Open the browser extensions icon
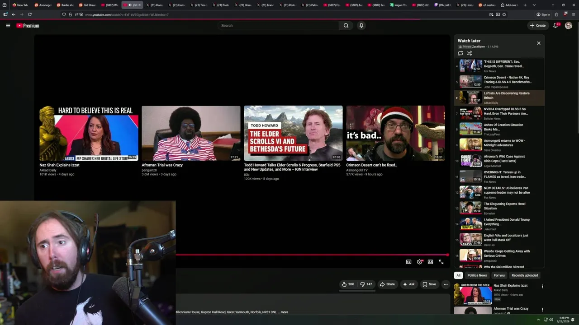The width and height of the screenshot is (579, 325). (x=557, y=14)
